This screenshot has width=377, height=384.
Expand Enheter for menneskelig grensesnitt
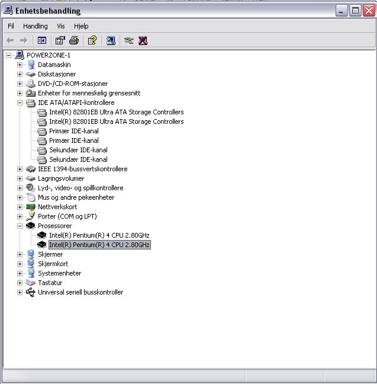click(20, 93)
